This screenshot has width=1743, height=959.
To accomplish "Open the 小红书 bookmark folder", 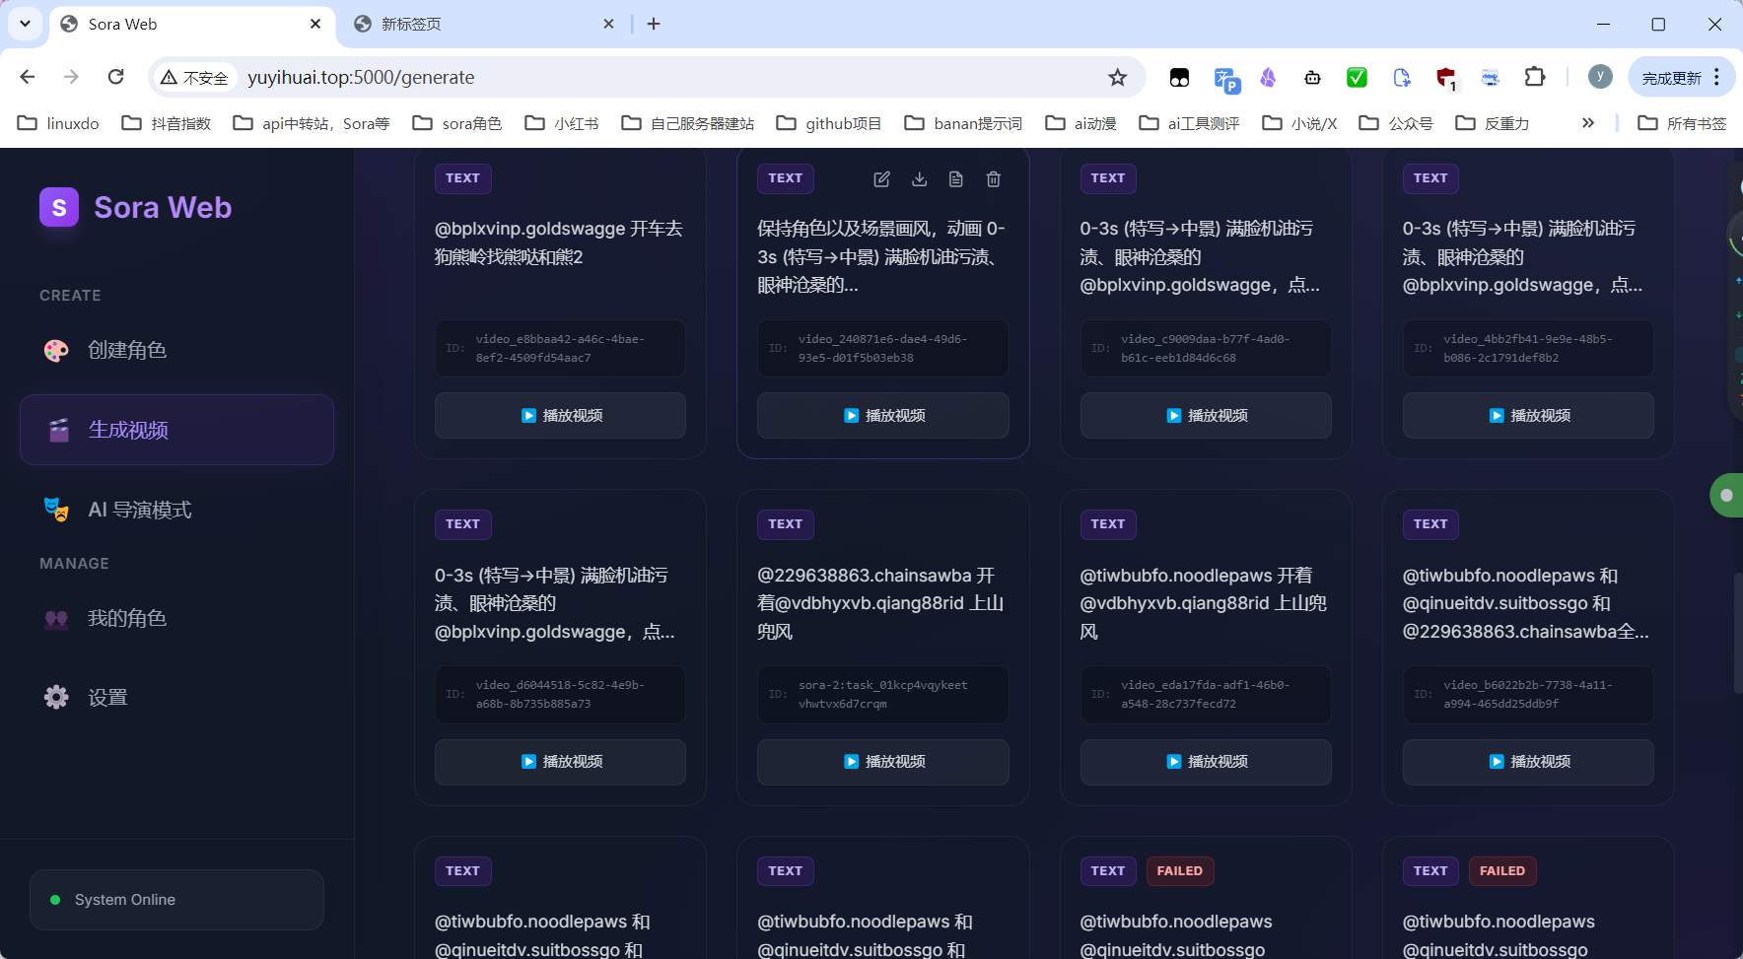I will pos(562,123).
